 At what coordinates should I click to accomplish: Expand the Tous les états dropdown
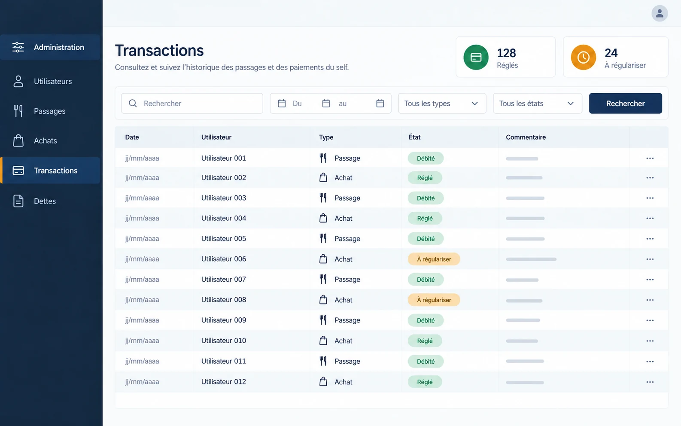pyautogui.click(x=537, y=103)
